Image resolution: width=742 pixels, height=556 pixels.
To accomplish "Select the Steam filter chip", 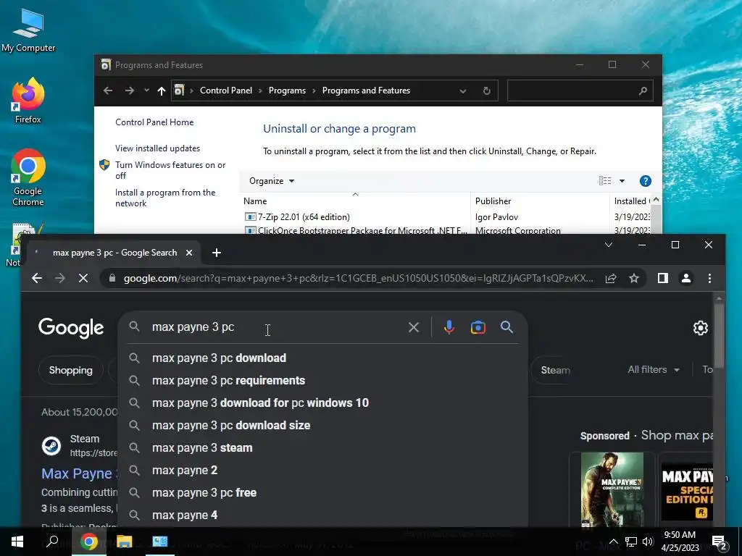I will click(555, 370).
